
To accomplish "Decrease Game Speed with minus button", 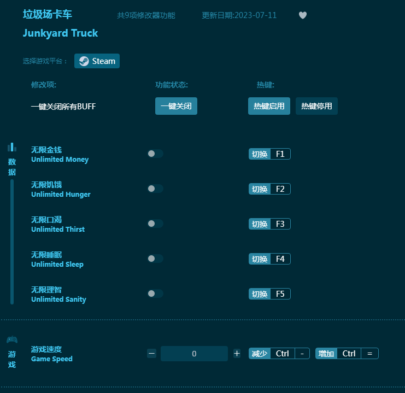I will (x=151, y=354).
